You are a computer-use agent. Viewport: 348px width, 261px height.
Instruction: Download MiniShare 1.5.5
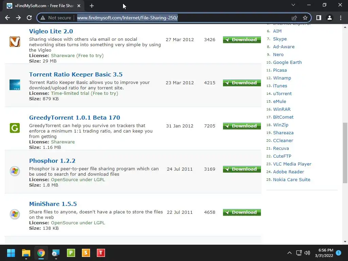click(242, 212)
